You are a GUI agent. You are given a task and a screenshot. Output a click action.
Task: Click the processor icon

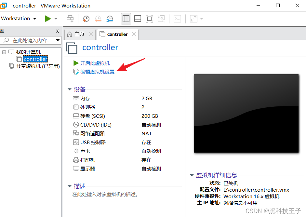point(76,107)
